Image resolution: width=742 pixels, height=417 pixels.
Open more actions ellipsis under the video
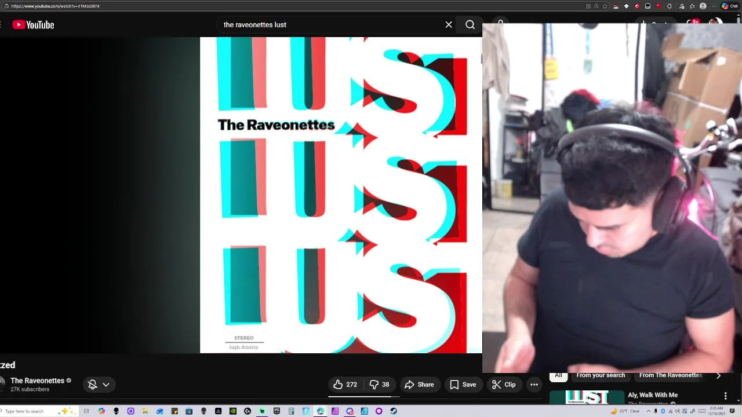pyautogui.click(x=534, y=385)
